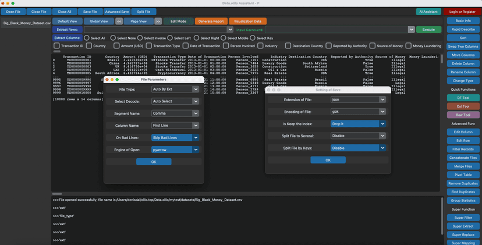Click the Open File button

tap(13, 12)
